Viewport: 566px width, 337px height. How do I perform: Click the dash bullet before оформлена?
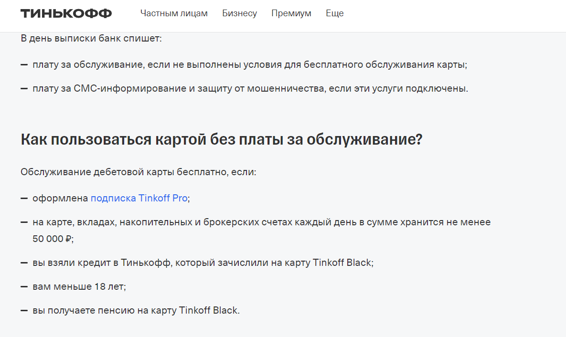[24, 198]
